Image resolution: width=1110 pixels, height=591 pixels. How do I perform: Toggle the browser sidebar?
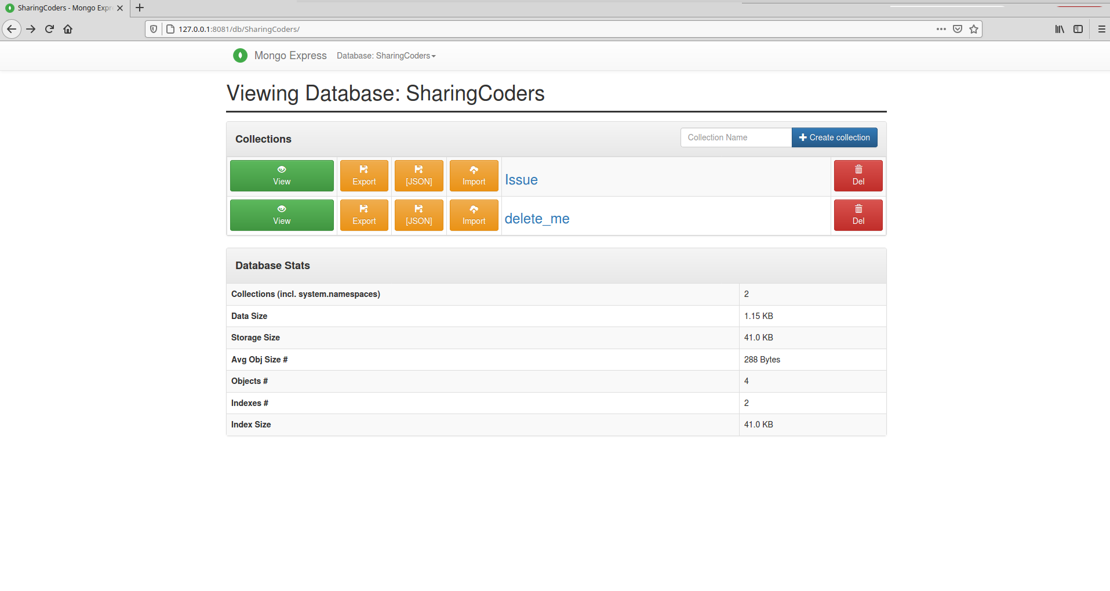1078,29
